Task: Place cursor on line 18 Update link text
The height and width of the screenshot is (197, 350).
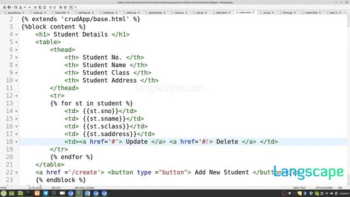Action: 137,142
